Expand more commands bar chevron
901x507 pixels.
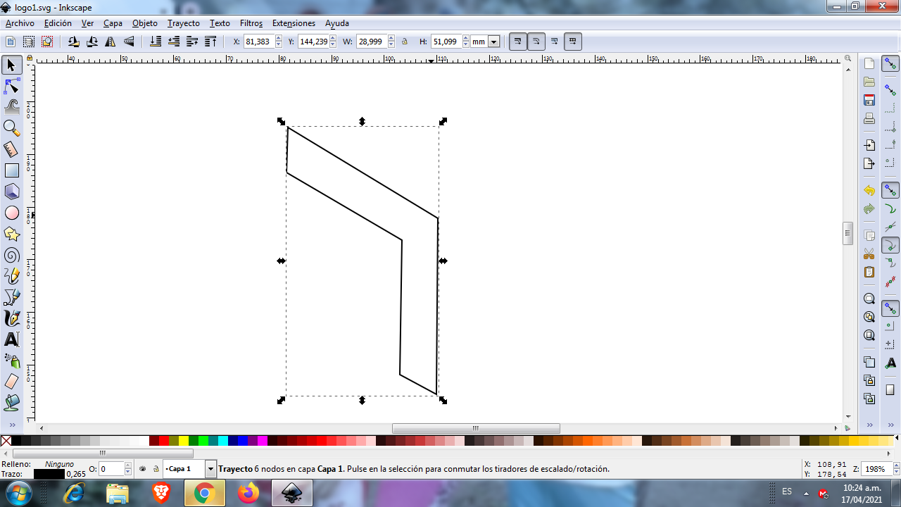[x=869, y=425]
